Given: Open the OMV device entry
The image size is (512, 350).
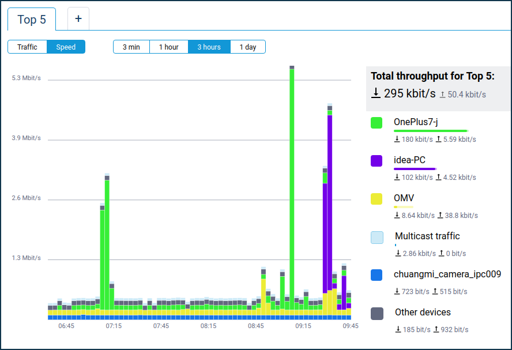Looking at the screenshot, I should click(x=404, y=198).
